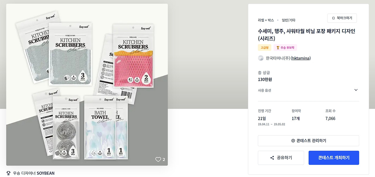The height and width of the screenshot is (177, 375).
Task: Click the 참여작 label
Action: [296, 111]
